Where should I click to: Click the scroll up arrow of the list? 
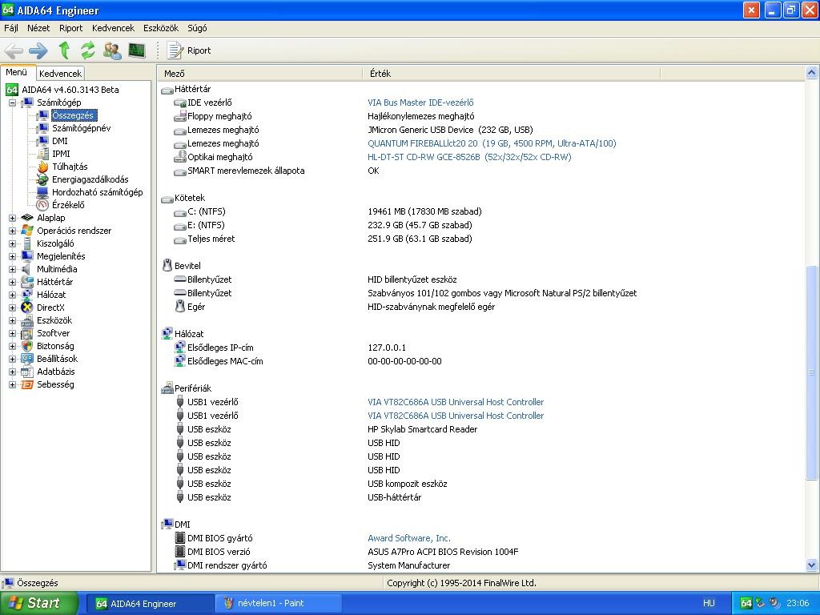click(x=812, y=73)
